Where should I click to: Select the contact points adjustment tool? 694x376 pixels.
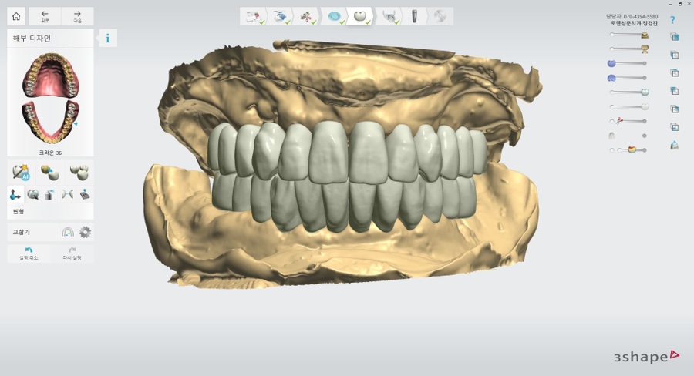click(x=67, y=194)
